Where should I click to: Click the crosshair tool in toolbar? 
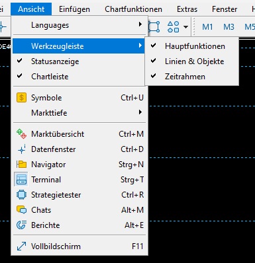point(3,27)
